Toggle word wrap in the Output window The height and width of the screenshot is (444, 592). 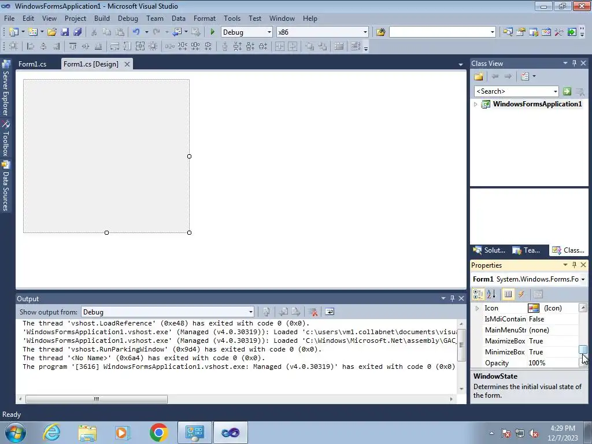pos(329,312)
